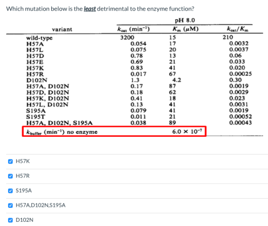Image resolution: width=268 pixels, height=226 pixels.
Task: Toggle the H57A,D102N,S195A answer checkbox
Action: tap(11, 205)
